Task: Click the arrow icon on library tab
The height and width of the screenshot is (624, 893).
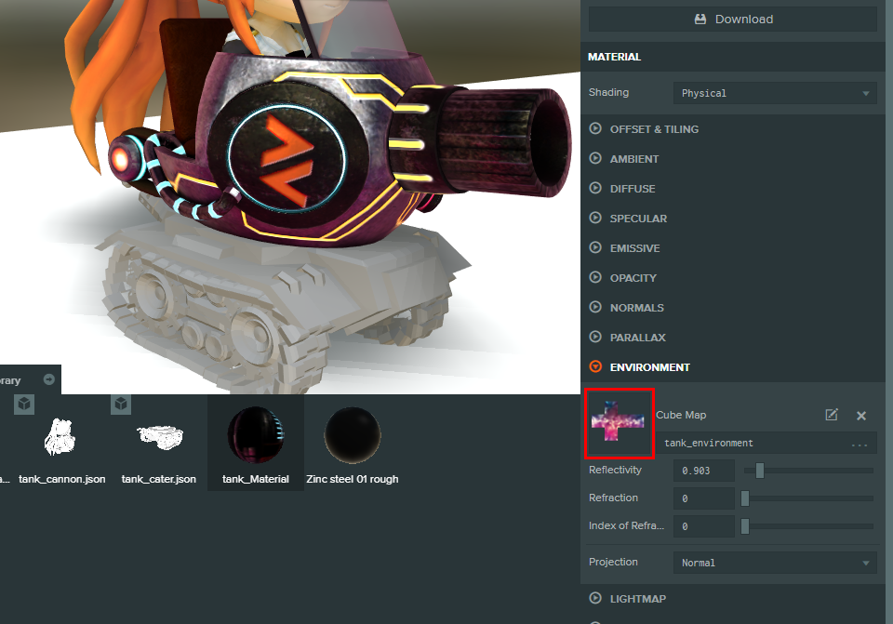Action: (x=49, y=379)
